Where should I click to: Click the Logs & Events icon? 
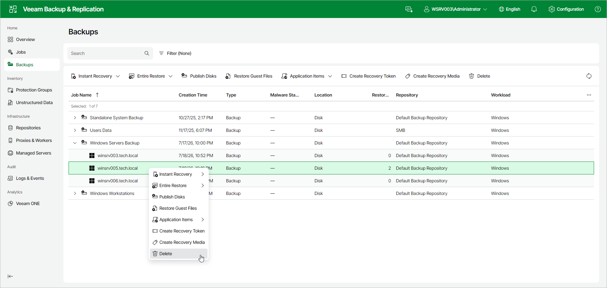(x=10, y=178)
